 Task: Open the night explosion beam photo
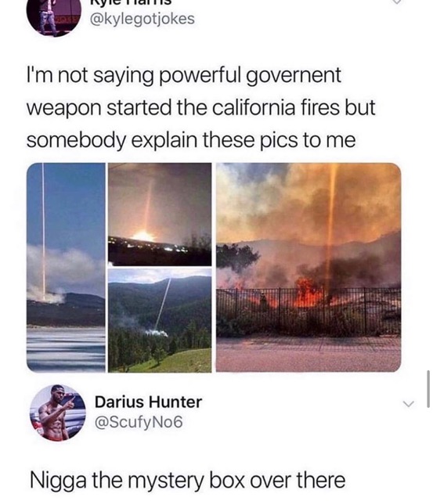tap(160, 214)
